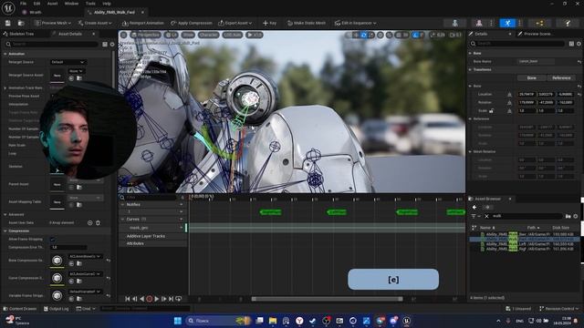This screenshot has width=584, height=328.
Task: Click the Save asset icon in toolbar
Action: pyautogui.click(x=8, y=23)
